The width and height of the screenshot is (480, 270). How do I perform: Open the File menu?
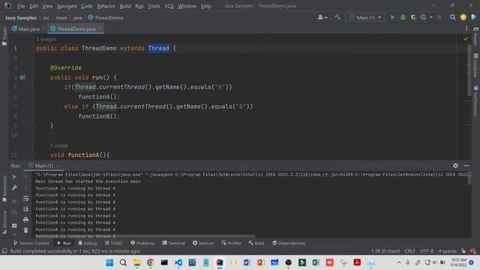tap(21, 6)
